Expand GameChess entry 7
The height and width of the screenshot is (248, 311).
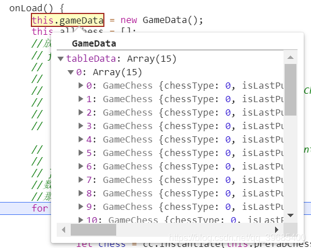tap(81, 180)
